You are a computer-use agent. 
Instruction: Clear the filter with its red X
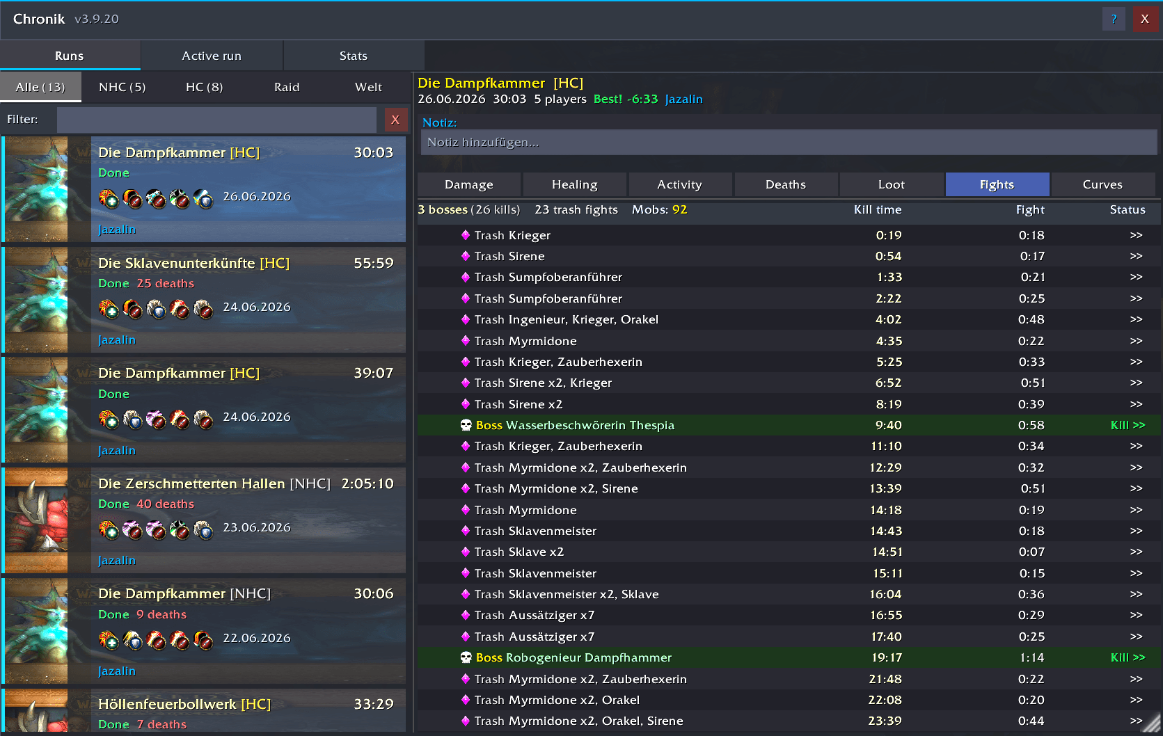click(395, 120)
